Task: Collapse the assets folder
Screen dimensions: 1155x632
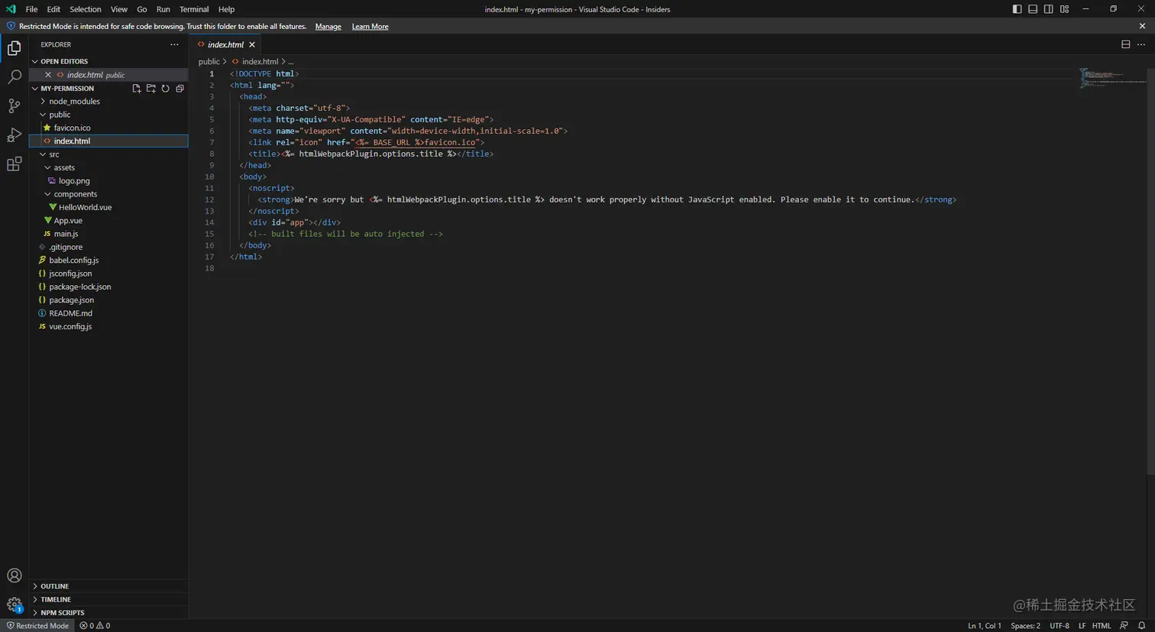Action: [108, 167]
